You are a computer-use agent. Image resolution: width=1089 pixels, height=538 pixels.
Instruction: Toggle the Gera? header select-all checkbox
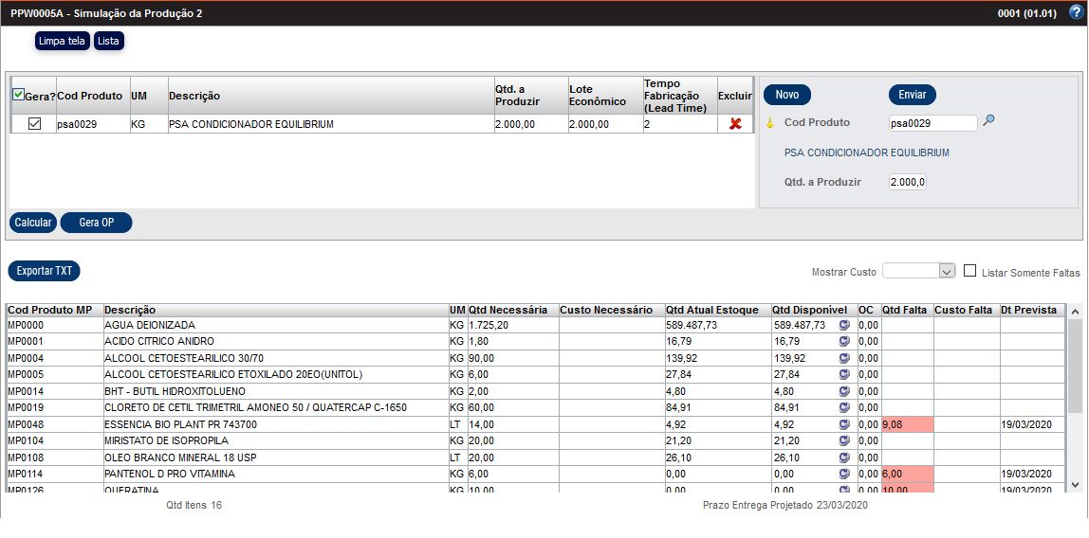[18, 95]
